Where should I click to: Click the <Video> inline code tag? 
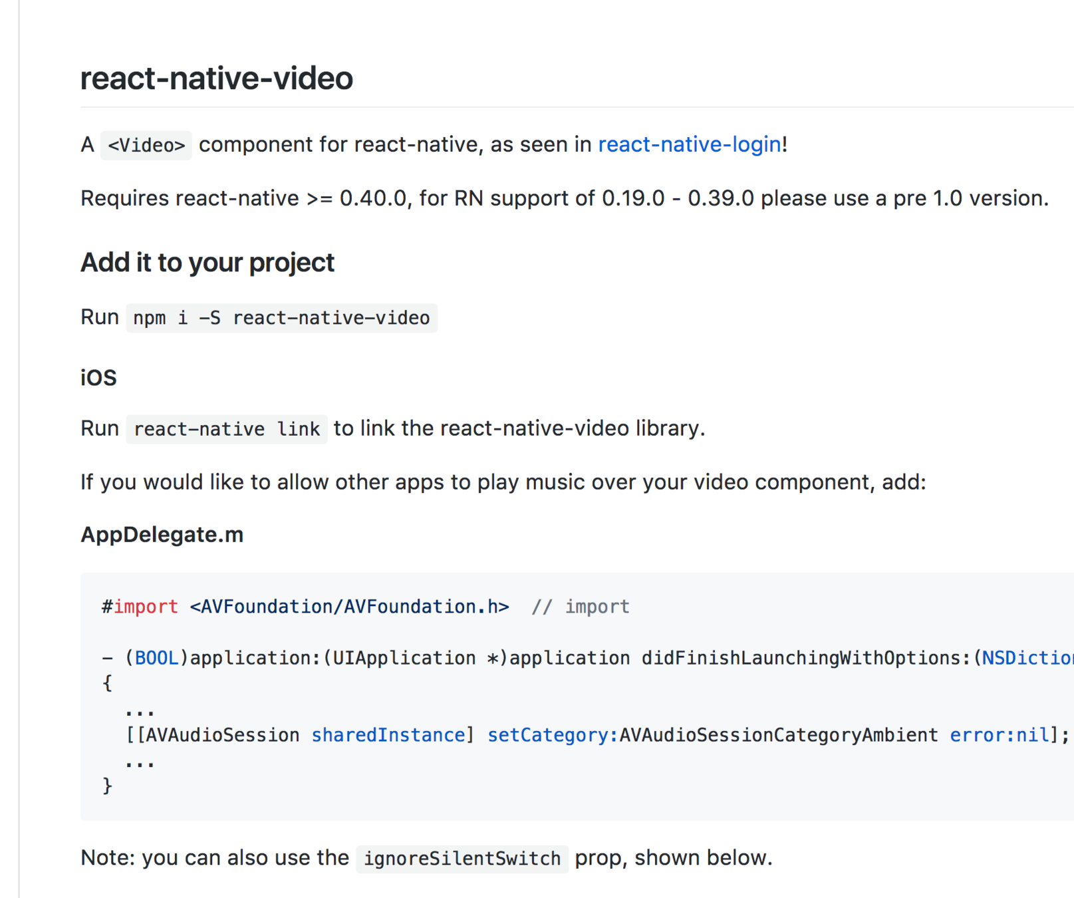pyautogui.click(x=146, y=145)
